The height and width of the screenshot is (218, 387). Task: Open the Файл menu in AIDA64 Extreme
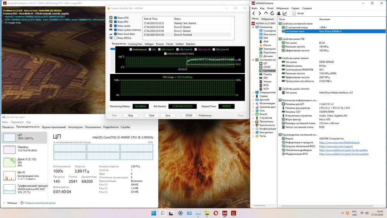[x=254, y=8]
